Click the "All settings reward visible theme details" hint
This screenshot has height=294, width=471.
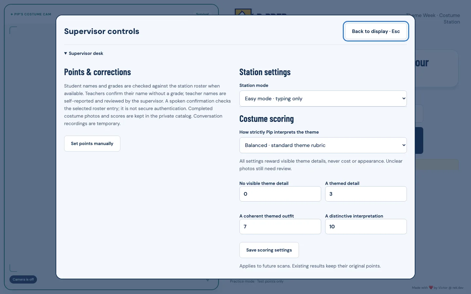click(x=321, y=165)
